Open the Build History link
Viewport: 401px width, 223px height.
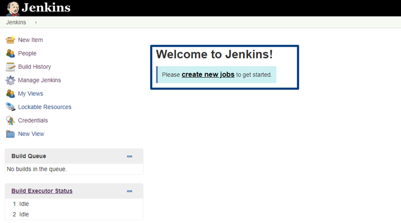(x=35, y=67)
